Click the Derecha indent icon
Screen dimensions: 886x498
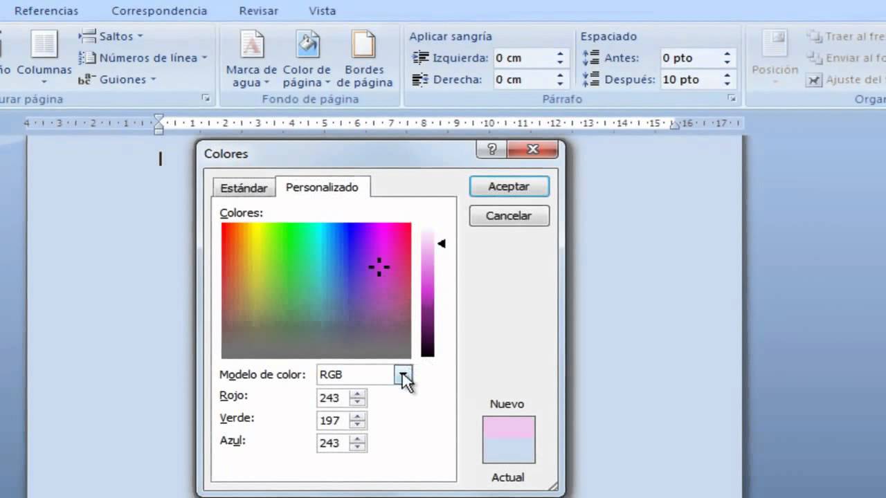pos(420,80)
